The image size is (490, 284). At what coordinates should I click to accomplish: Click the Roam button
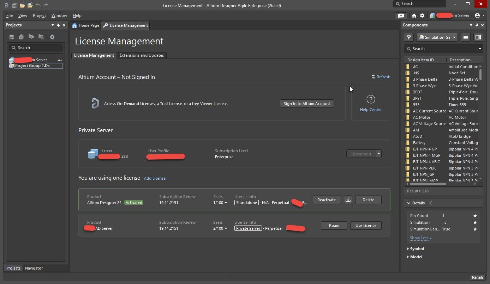point(334,226)
